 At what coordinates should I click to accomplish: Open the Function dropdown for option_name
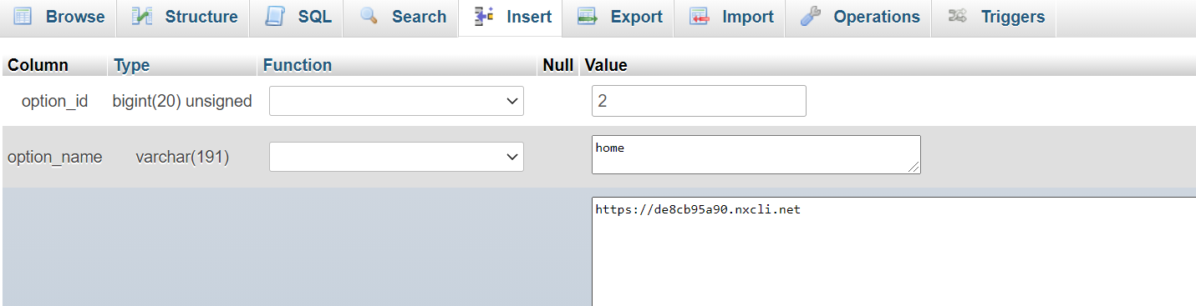tap(396, 157)
